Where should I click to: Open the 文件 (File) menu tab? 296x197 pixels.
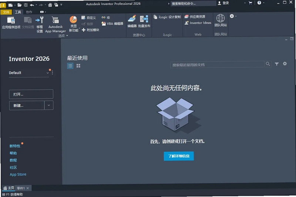click(6, 12)
